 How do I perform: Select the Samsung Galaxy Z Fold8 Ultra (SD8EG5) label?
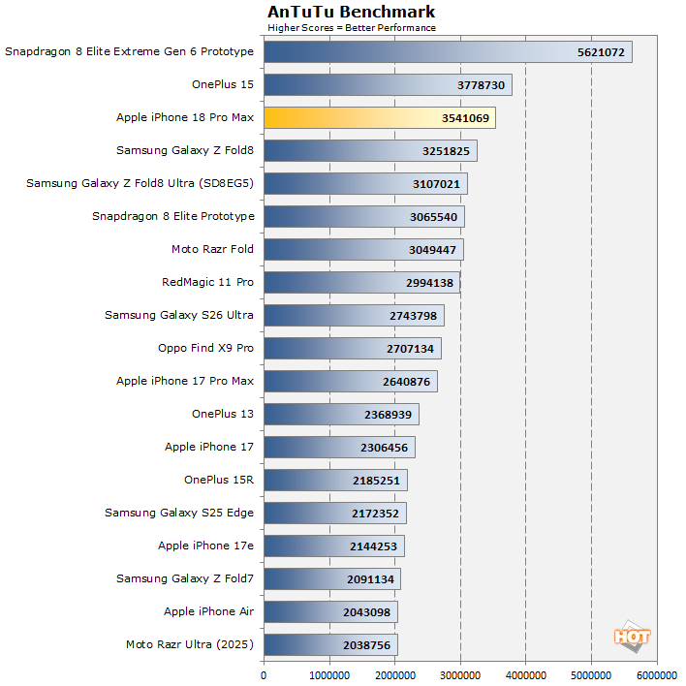[x=140, y=183]
